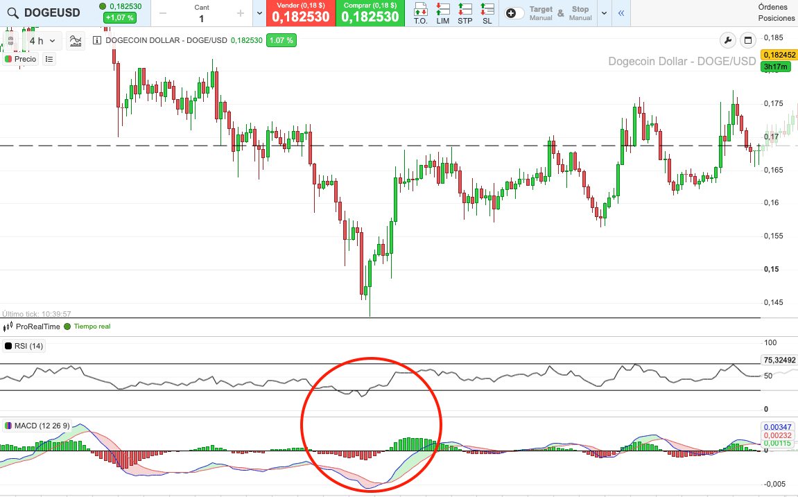The width and height of the screenshot is (798, 497).
Task: Select the SL stop-loss order icon
Action: click(x=487, y=12)
